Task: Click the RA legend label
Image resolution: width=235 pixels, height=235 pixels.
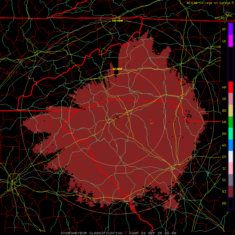Action: click(x=224, y=134)
